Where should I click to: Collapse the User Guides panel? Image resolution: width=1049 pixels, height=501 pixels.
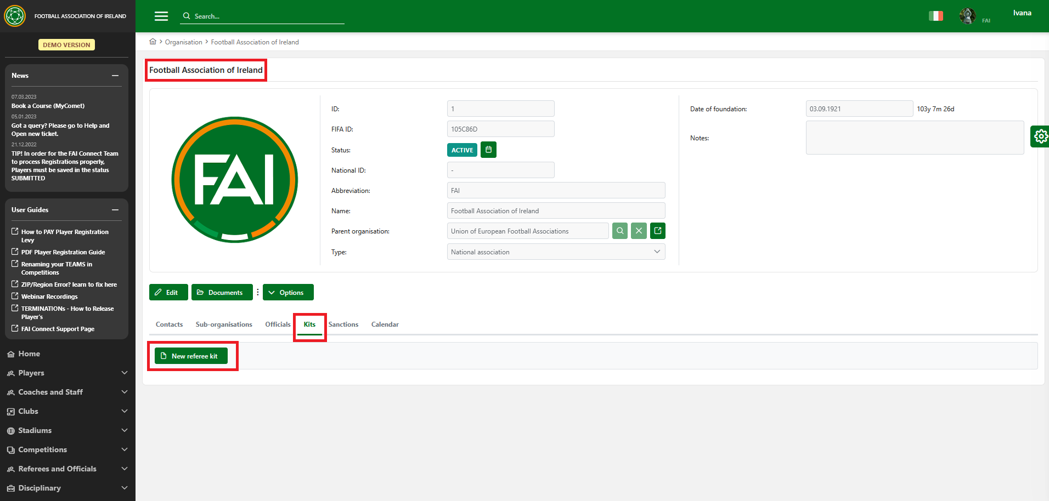click(x=115, y=210)
